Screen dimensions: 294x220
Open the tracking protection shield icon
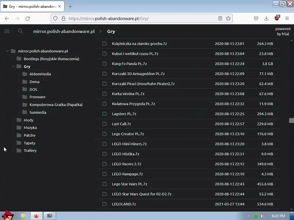pos(55,18)
